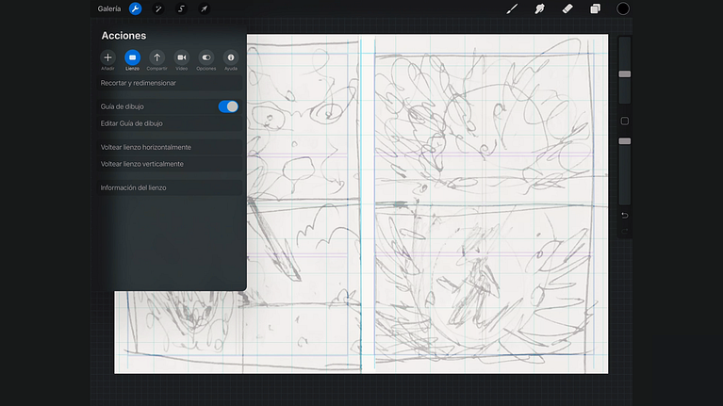Switch to the Añadir tab
723x406 pixels.
pyautogui.click(x=107, y=58)
